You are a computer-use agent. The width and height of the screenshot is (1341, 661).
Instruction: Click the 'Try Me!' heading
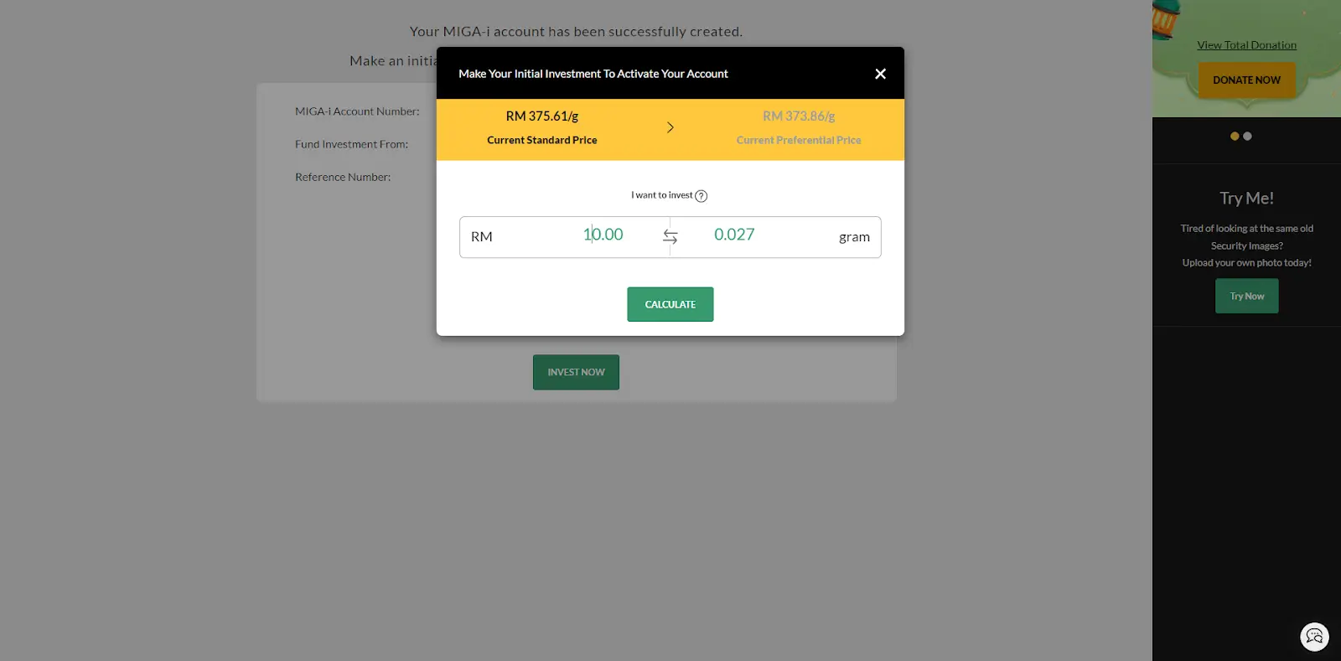(x=1246, y=199)
